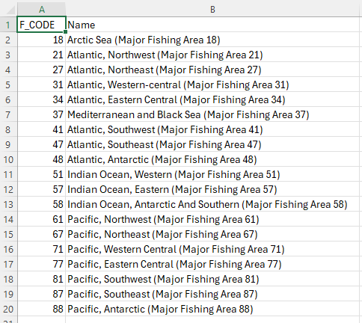This screenshot has height=323, width=362.
Task: Click the fill handle on cell A1
Action: pyautogui.click(x=65, y=31)
